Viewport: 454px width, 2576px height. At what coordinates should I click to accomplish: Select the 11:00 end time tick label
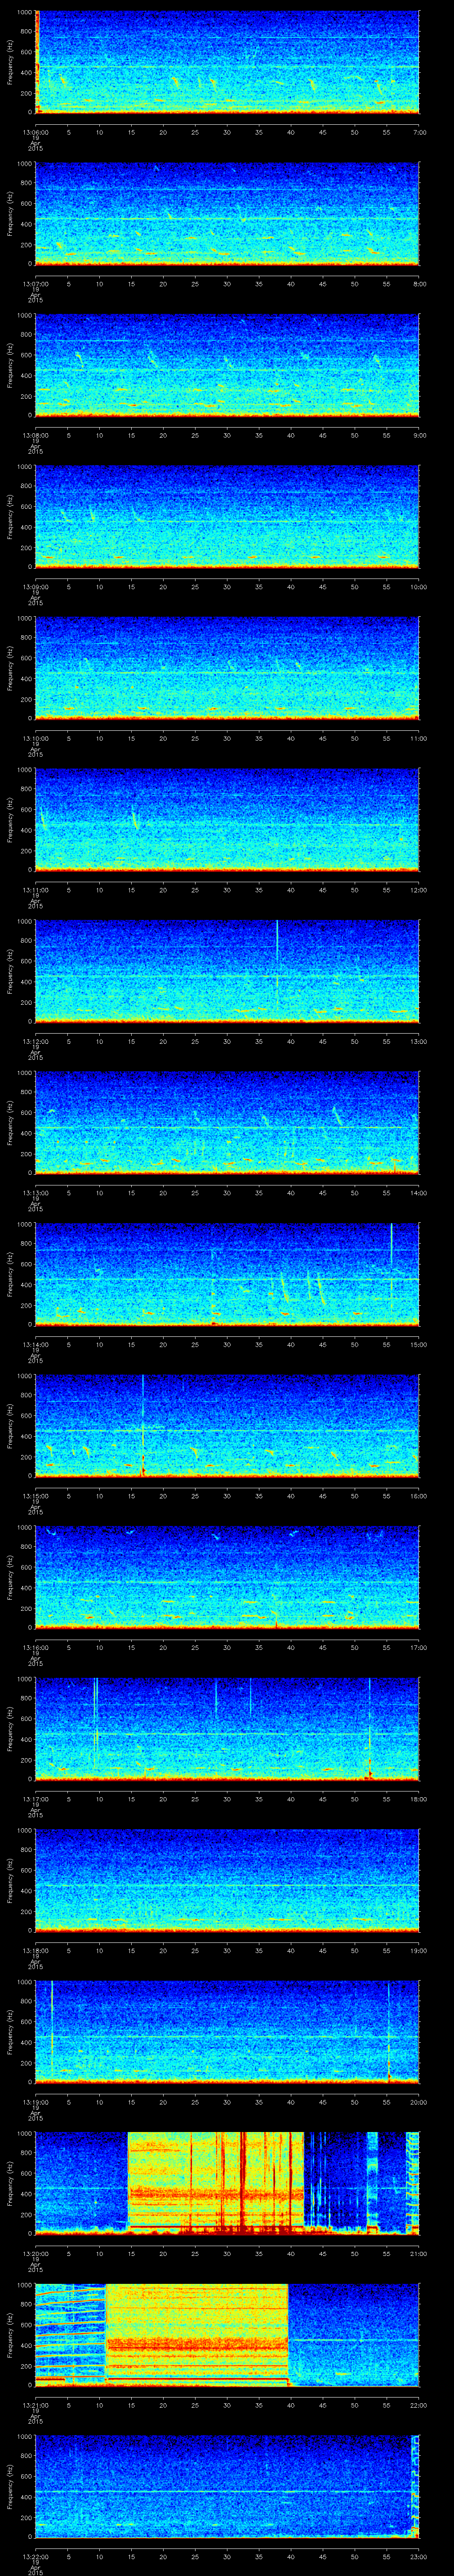(x=419, y=738)
